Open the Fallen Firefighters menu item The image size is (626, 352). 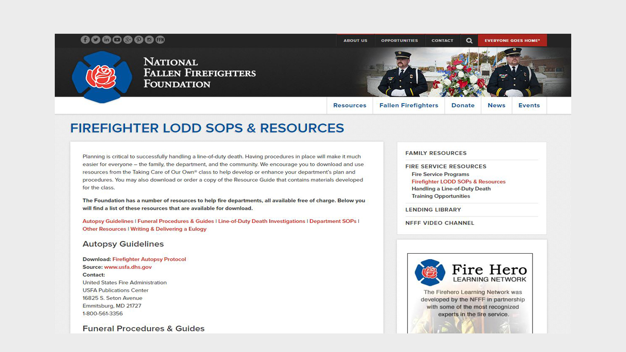[x=409, y=106]
